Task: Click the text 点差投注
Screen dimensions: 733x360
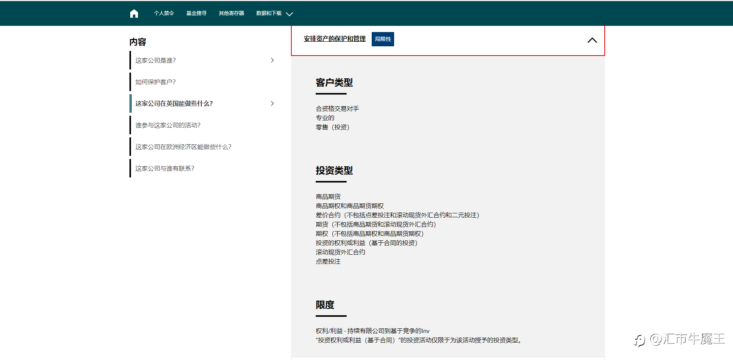Action: tap(328, 261)
